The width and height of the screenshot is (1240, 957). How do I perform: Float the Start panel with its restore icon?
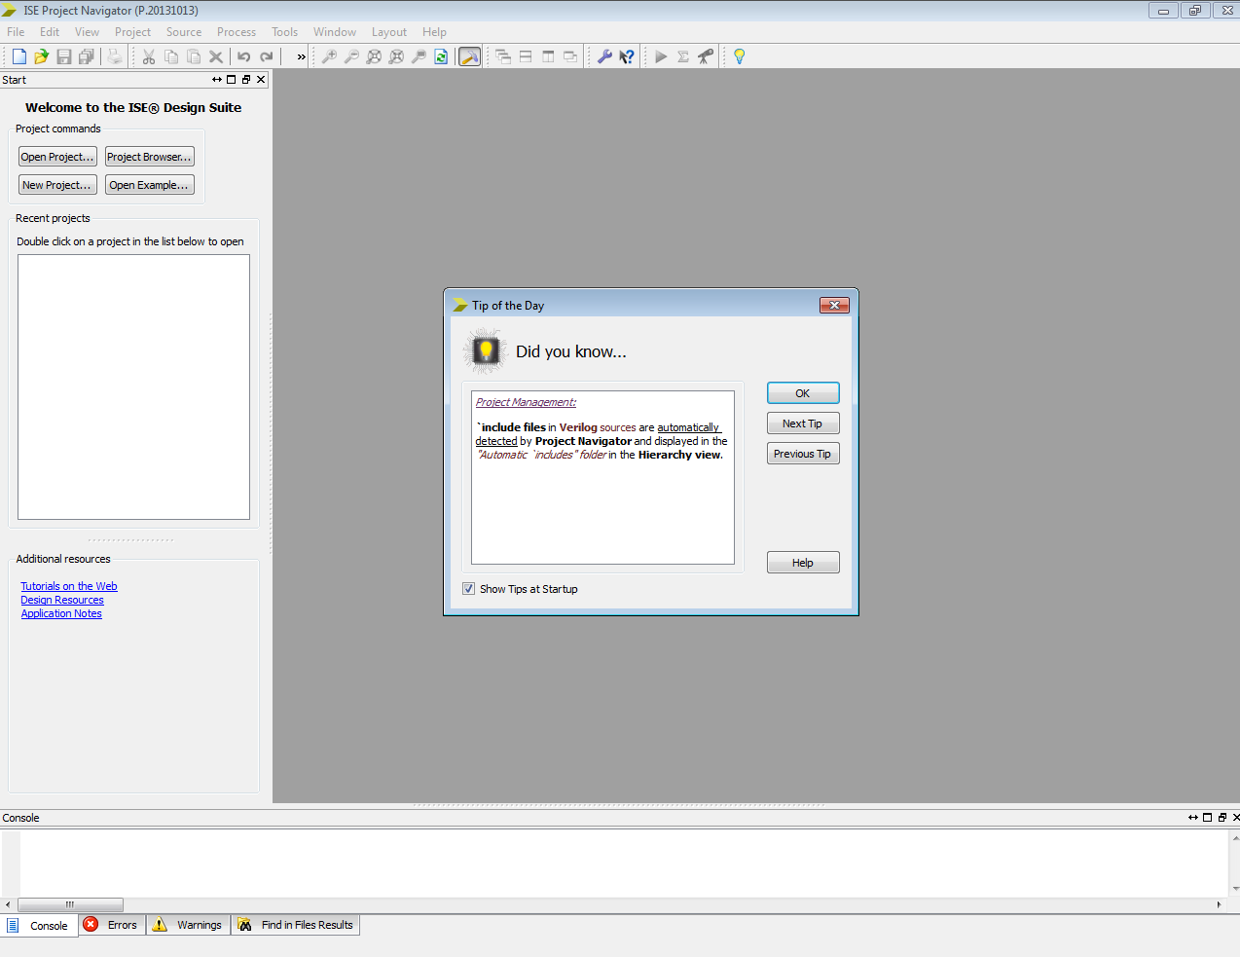tap(246, 80)
